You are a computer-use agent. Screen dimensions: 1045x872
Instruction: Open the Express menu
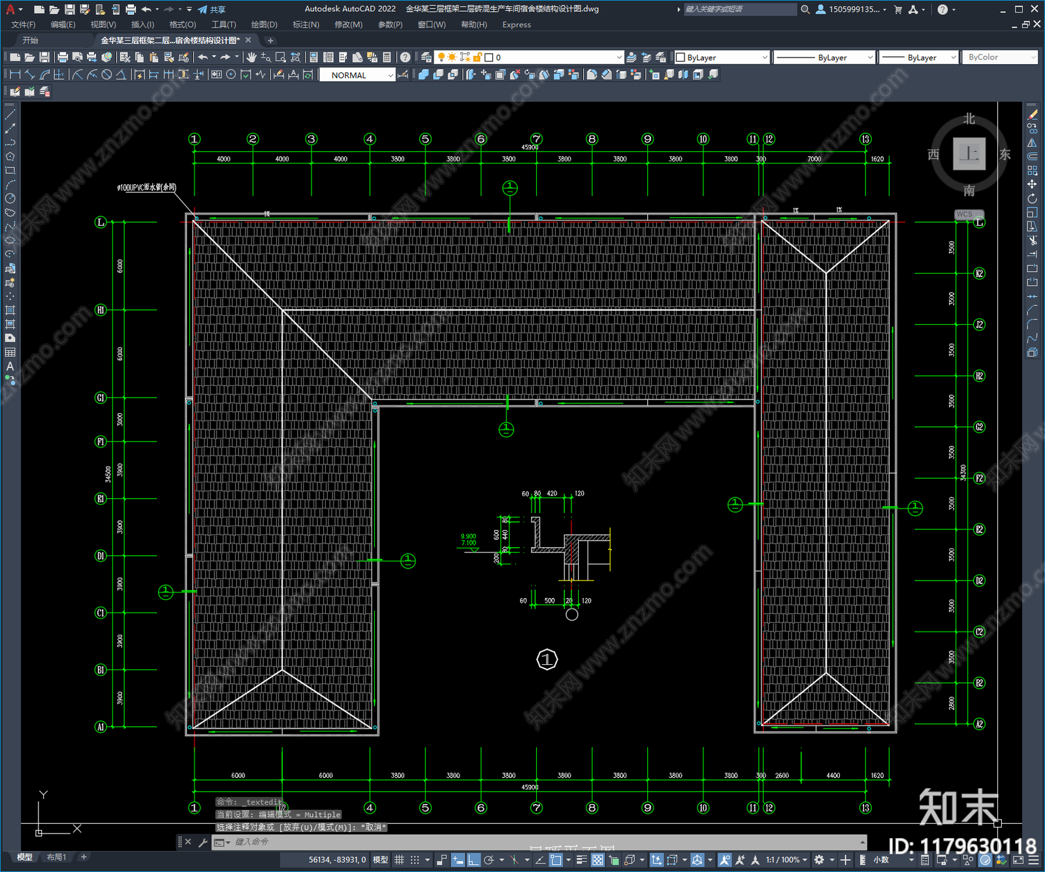click(x=517, y=25)
